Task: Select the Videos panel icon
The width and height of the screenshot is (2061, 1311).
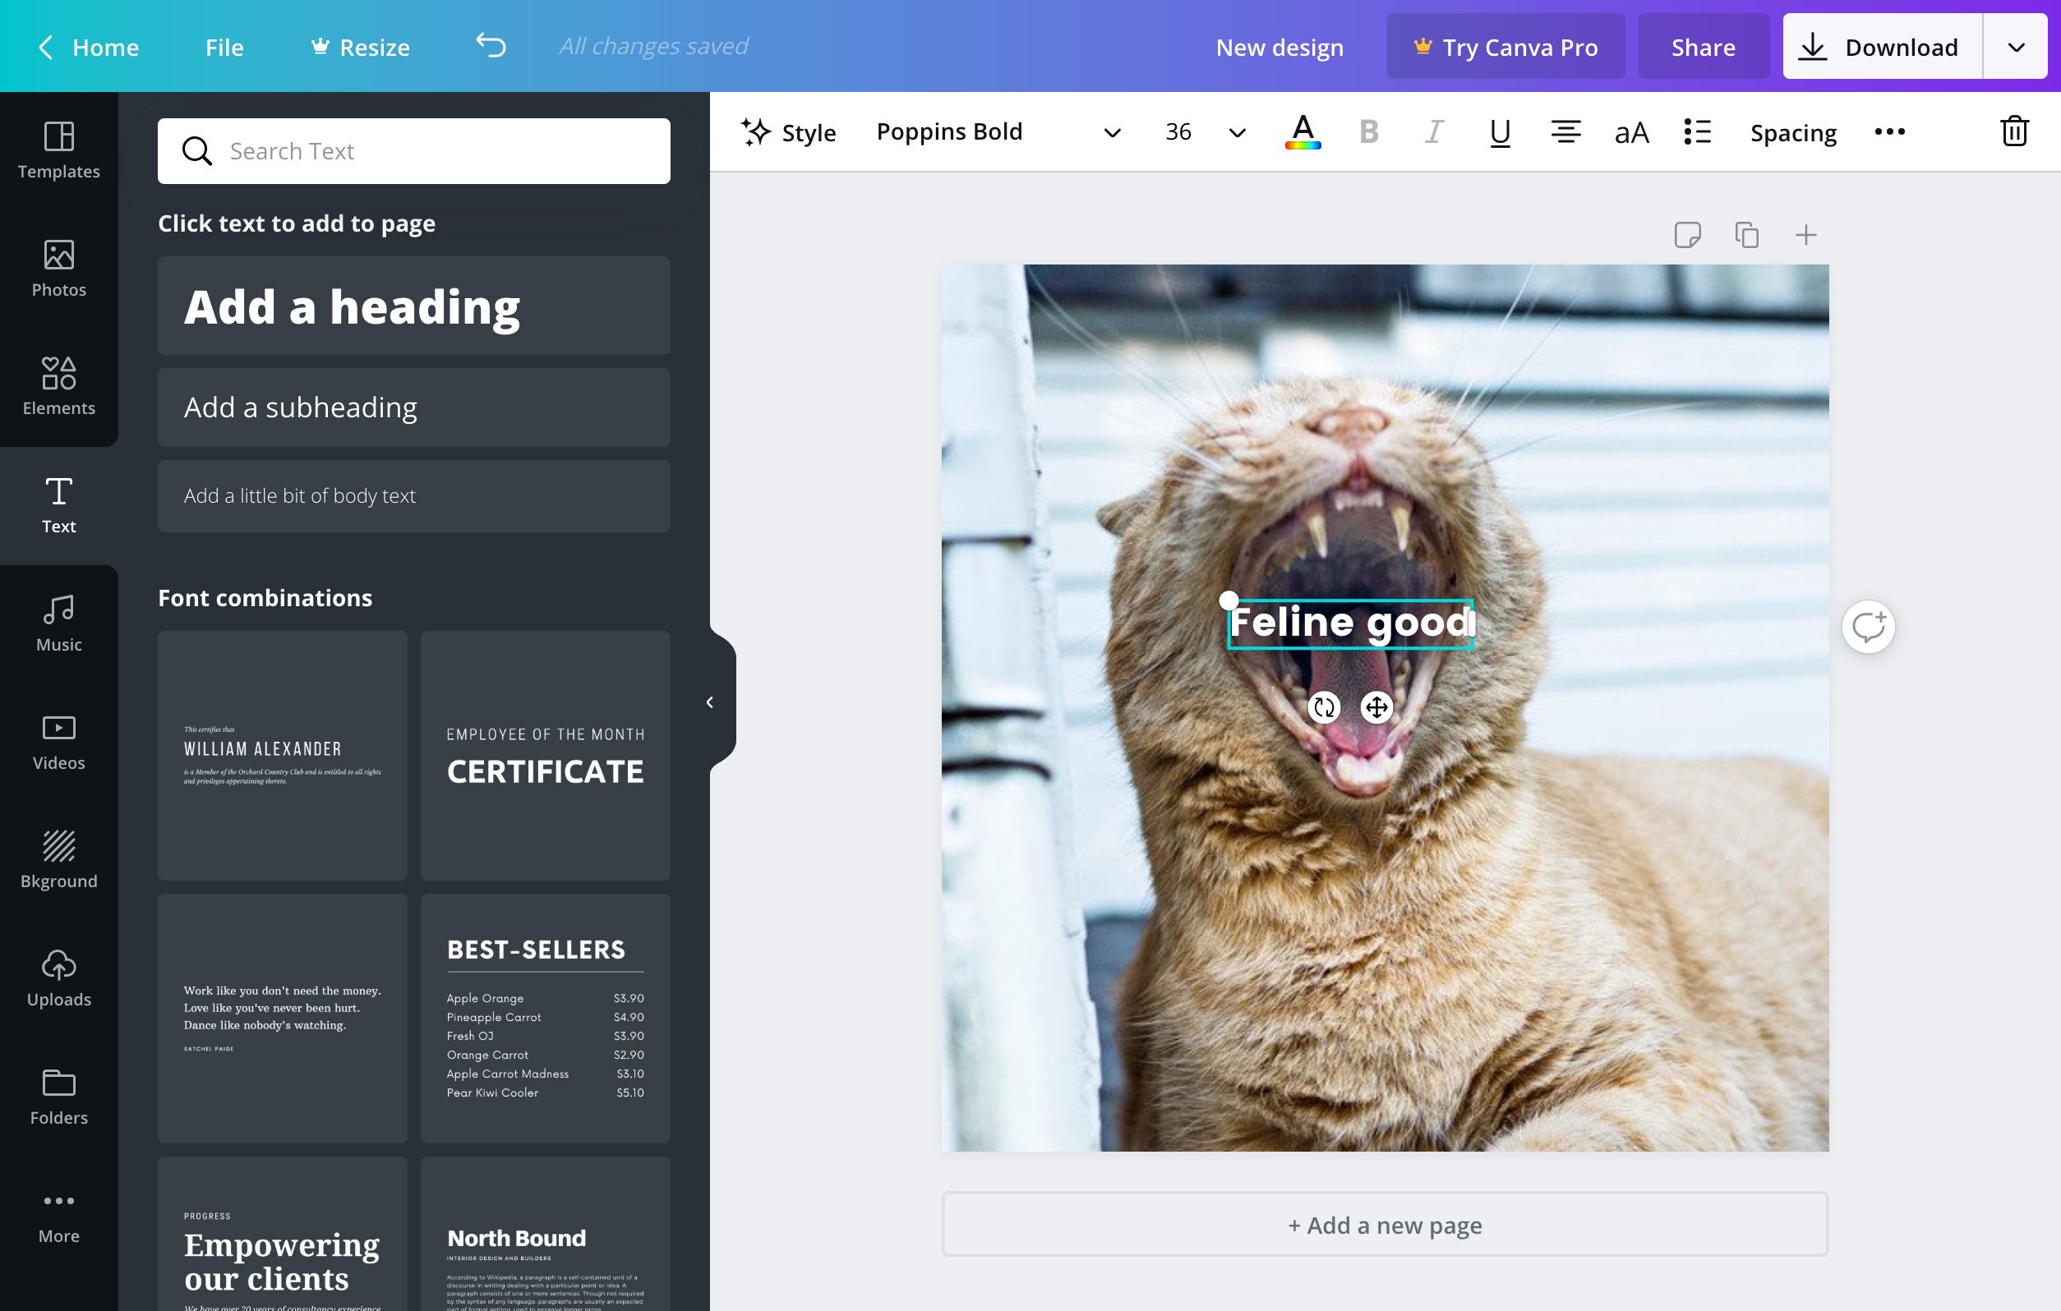Action: click(58, 740)
